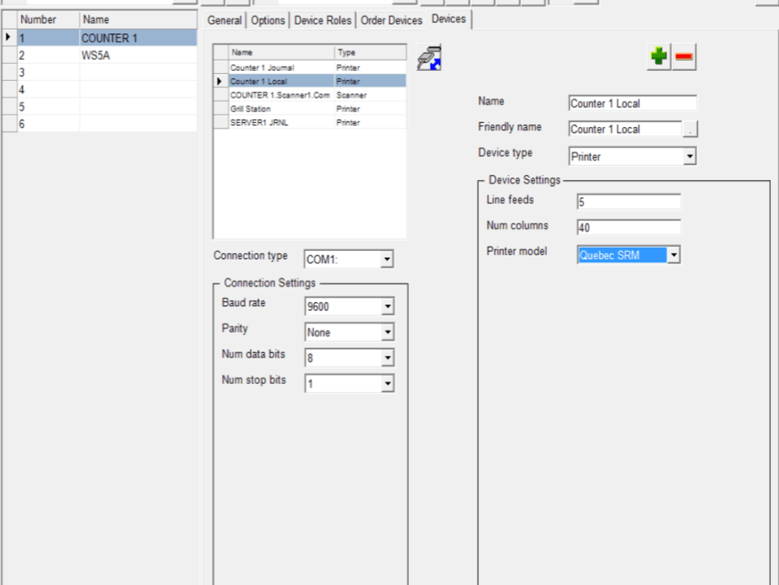Open the Connection type COM1 dropdown

(x=386, y=259)
